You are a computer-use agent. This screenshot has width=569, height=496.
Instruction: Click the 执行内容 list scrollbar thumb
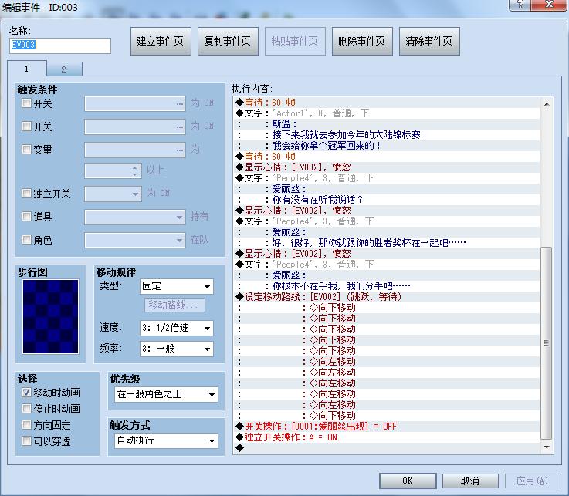[x=547, y=343]
